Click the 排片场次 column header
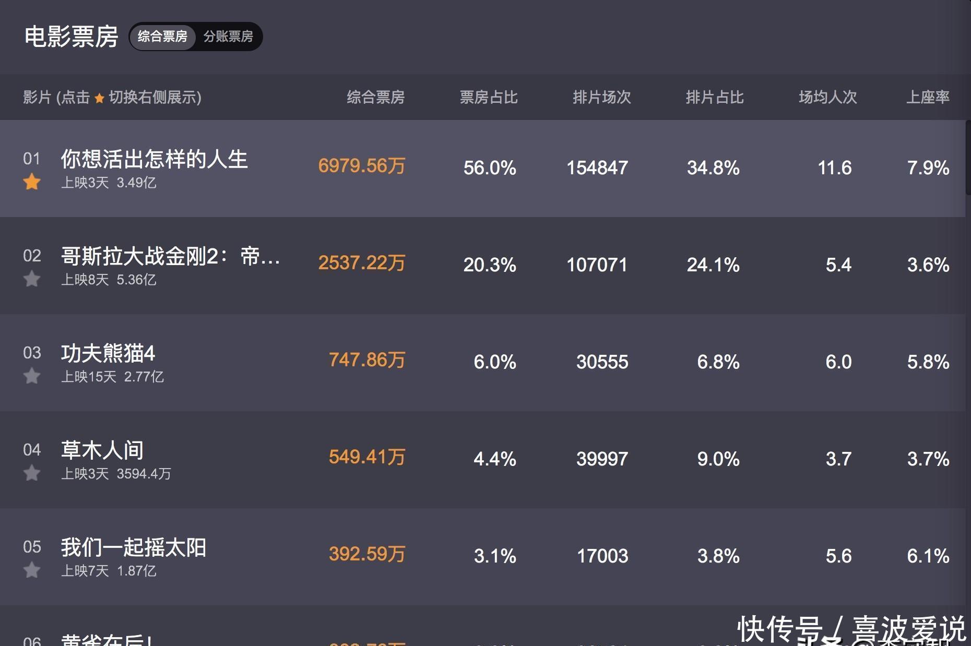 [x=601, y=97]
